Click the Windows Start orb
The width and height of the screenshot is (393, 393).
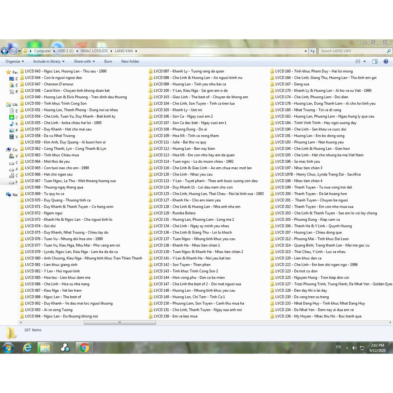[x=8, y=348]
